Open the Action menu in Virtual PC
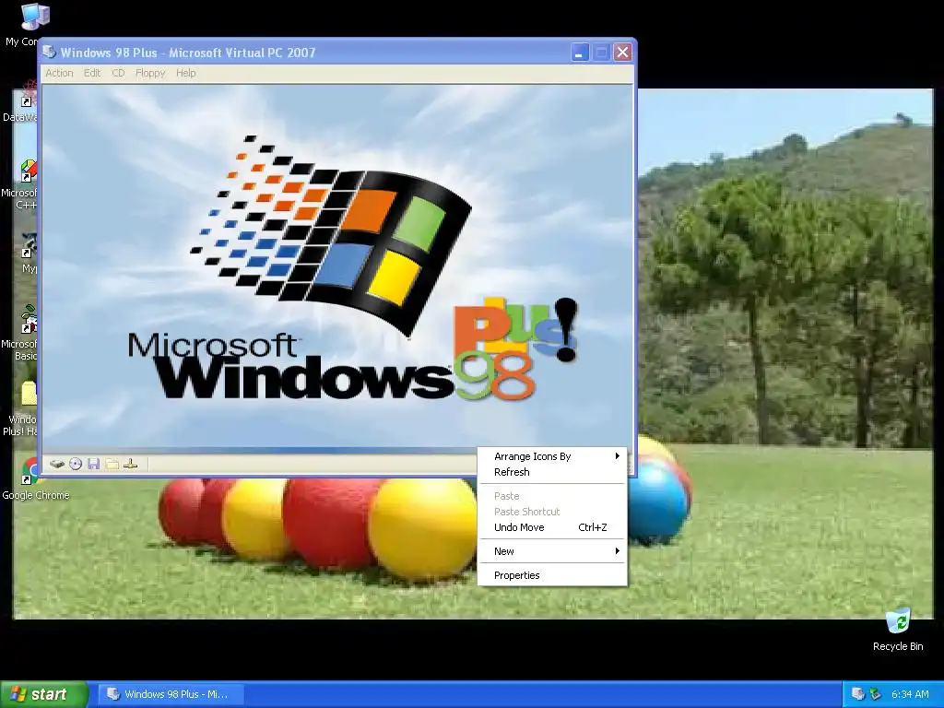This screenshot has width=944, height=708. pyautogui.click(x=59, y=73)
